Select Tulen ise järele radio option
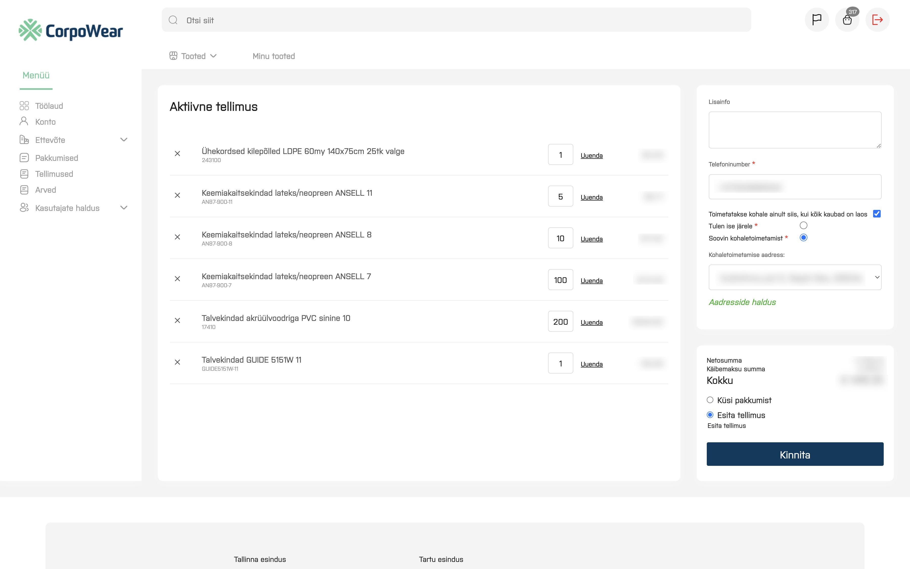The height and width of the screenshot is (569, 910). 803,225
